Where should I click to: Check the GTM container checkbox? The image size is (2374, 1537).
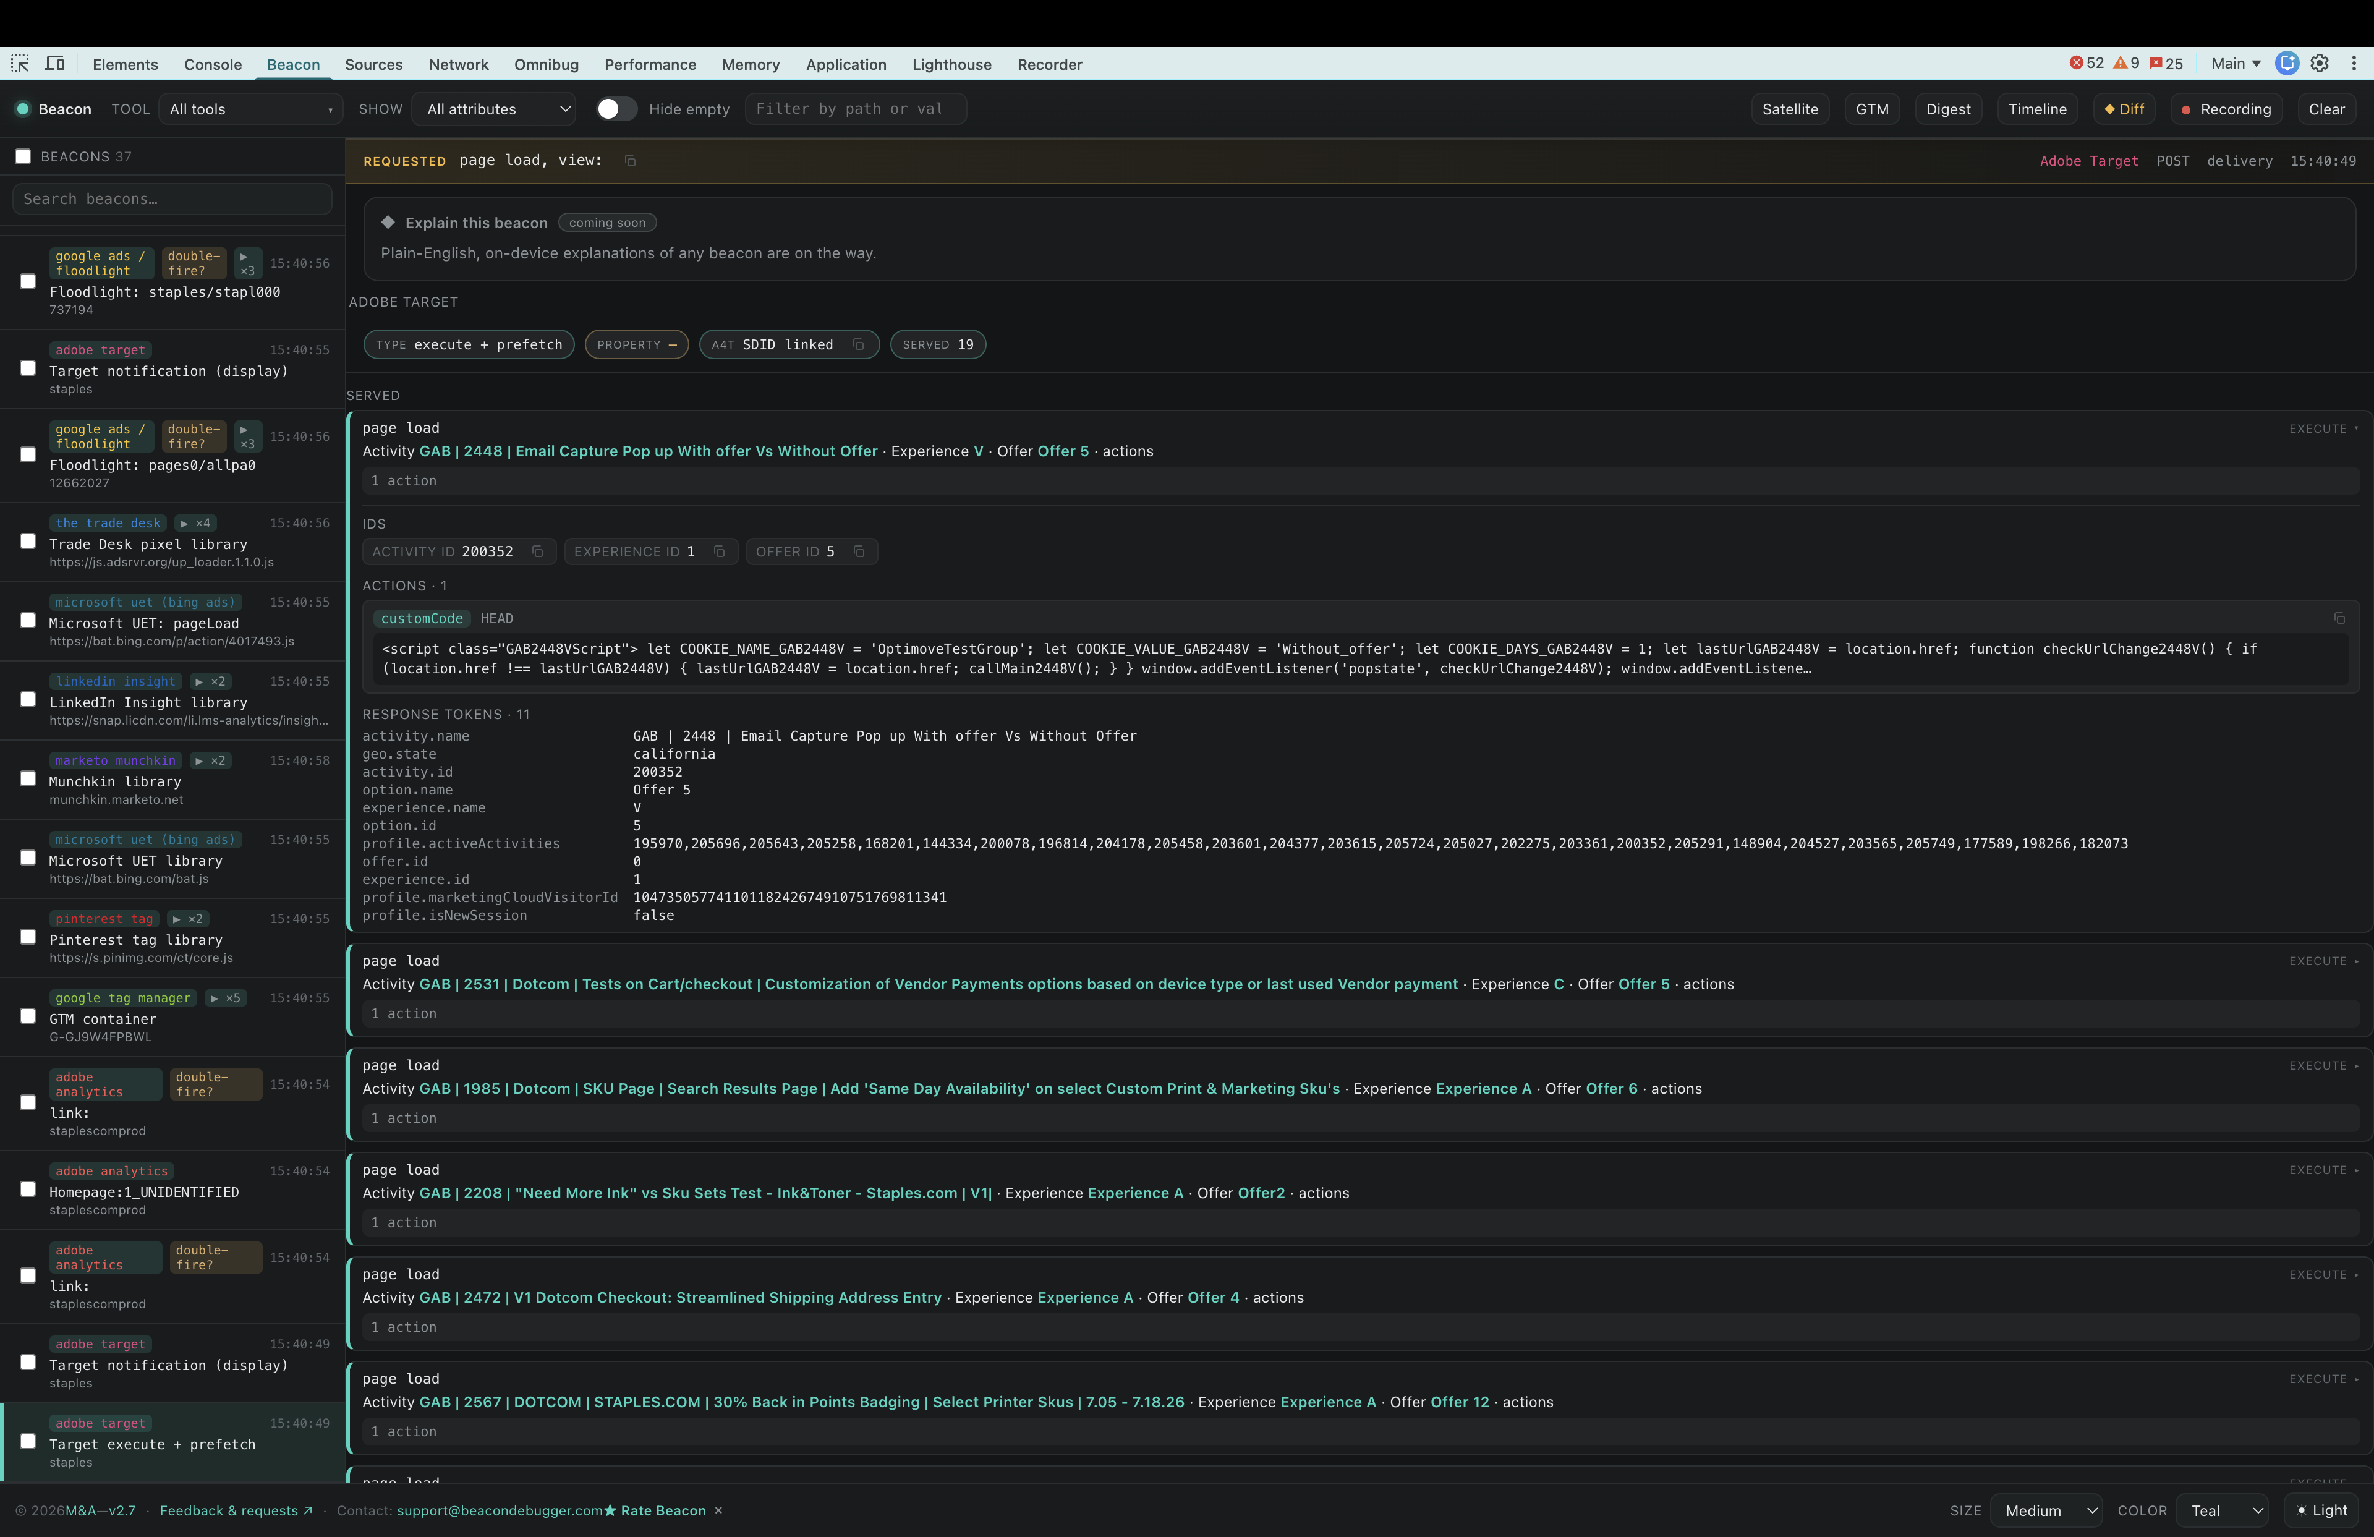[x=28, y=1016]
